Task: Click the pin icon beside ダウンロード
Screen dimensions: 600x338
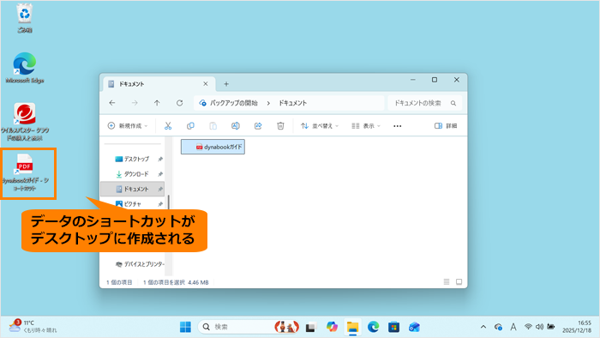Action: click(160, 174)
